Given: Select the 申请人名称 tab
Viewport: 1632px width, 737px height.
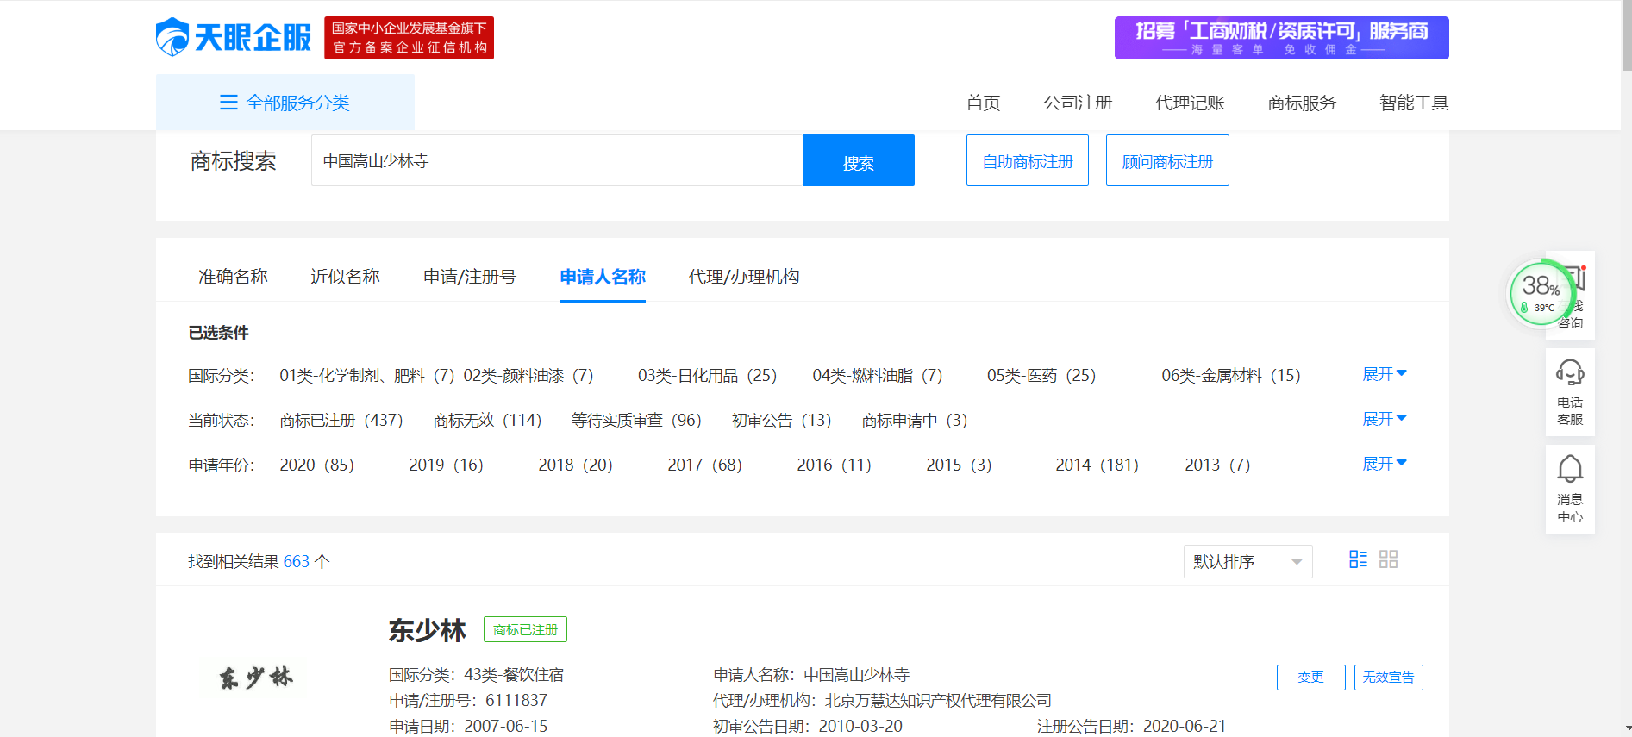Looking at the screenshot, I should click(x=603, y=277).
